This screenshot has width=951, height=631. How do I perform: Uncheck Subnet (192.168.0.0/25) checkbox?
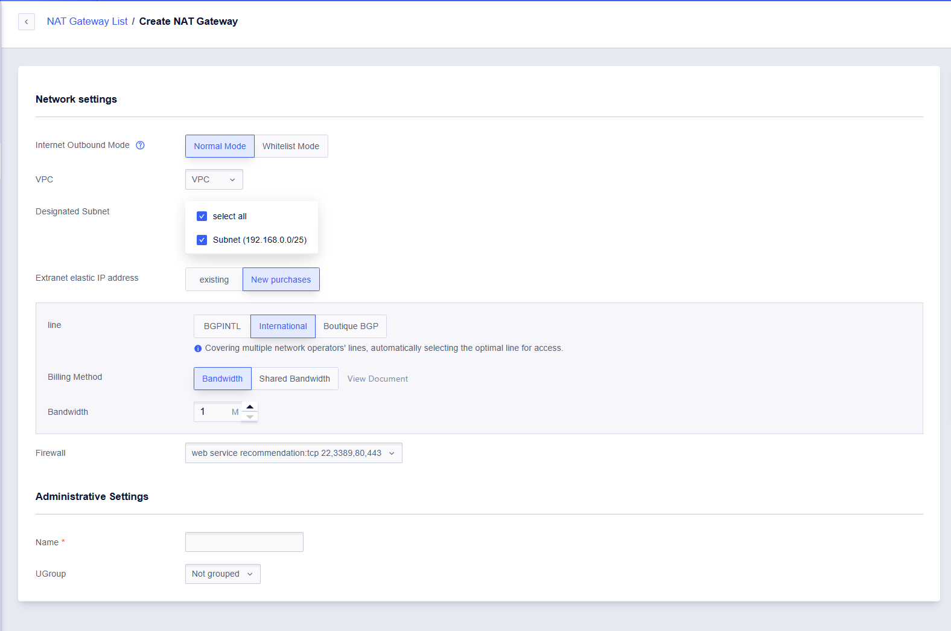(x=202, y=240)
